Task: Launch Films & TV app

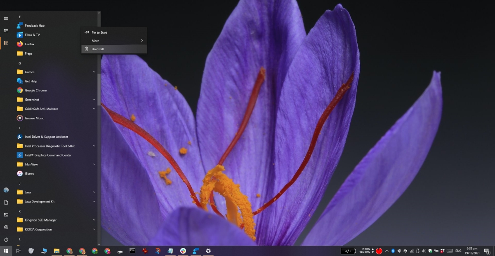Action: [x=56, y=35]
